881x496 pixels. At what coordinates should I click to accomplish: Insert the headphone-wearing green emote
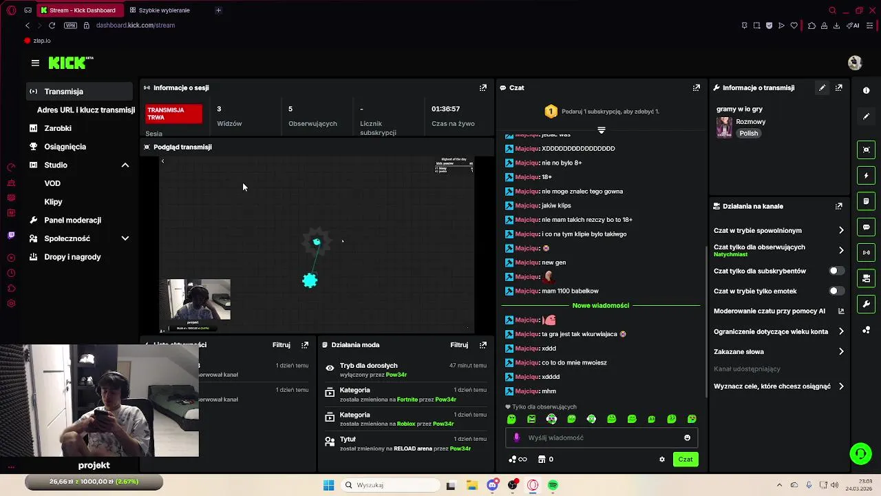pyautogui.click(x=591, y=419)
